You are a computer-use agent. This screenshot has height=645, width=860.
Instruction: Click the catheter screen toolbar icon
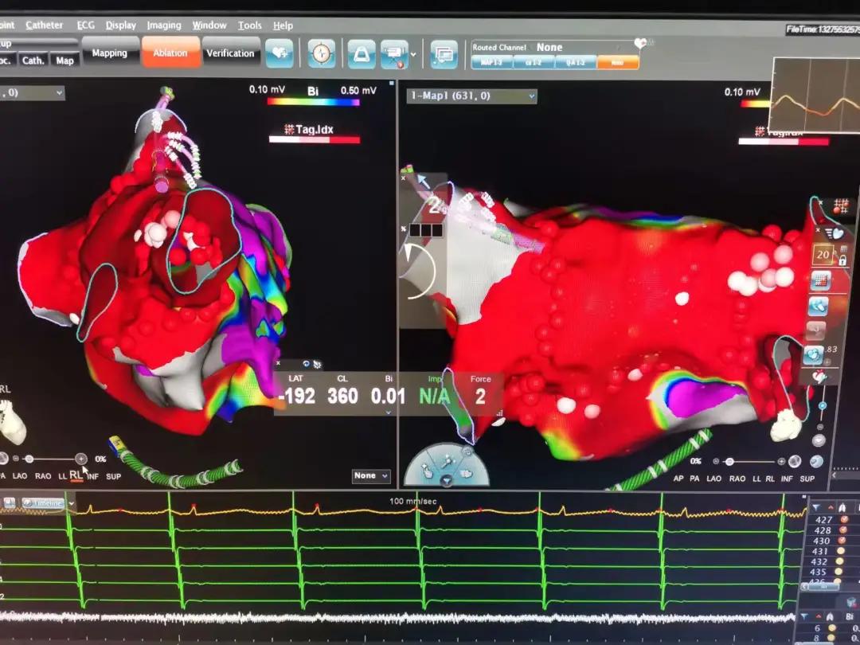(x=394, y=54)
